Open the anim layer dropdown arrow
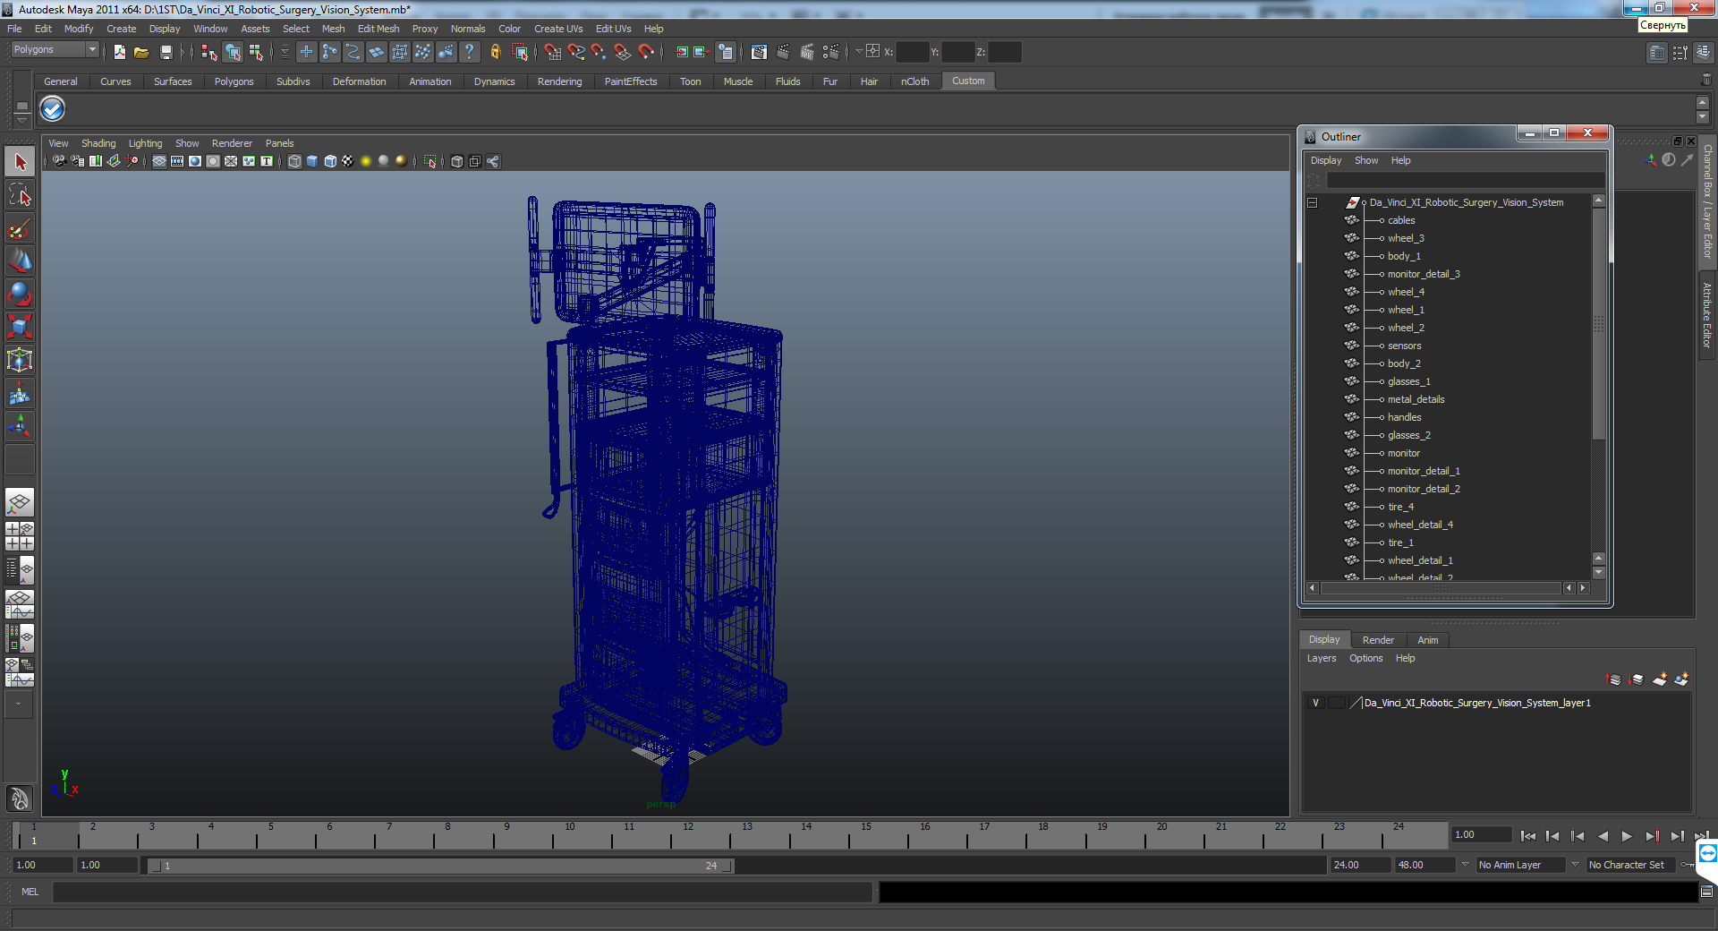This screenshot has width=1718, height=931. (1465, 865)
